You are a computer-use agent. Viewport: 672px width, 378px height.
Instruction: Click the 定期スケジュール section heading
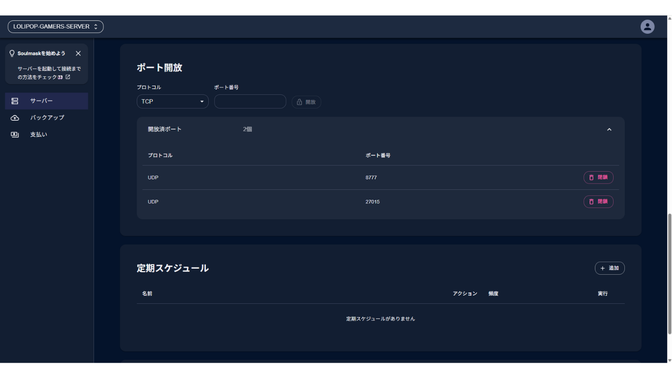coord(173,268)
